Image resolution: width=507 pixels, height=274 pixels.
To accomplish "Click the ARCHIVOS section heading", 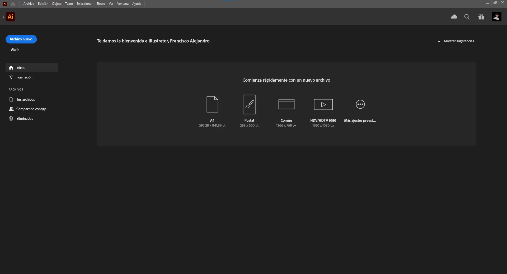I will coord(16,90).
